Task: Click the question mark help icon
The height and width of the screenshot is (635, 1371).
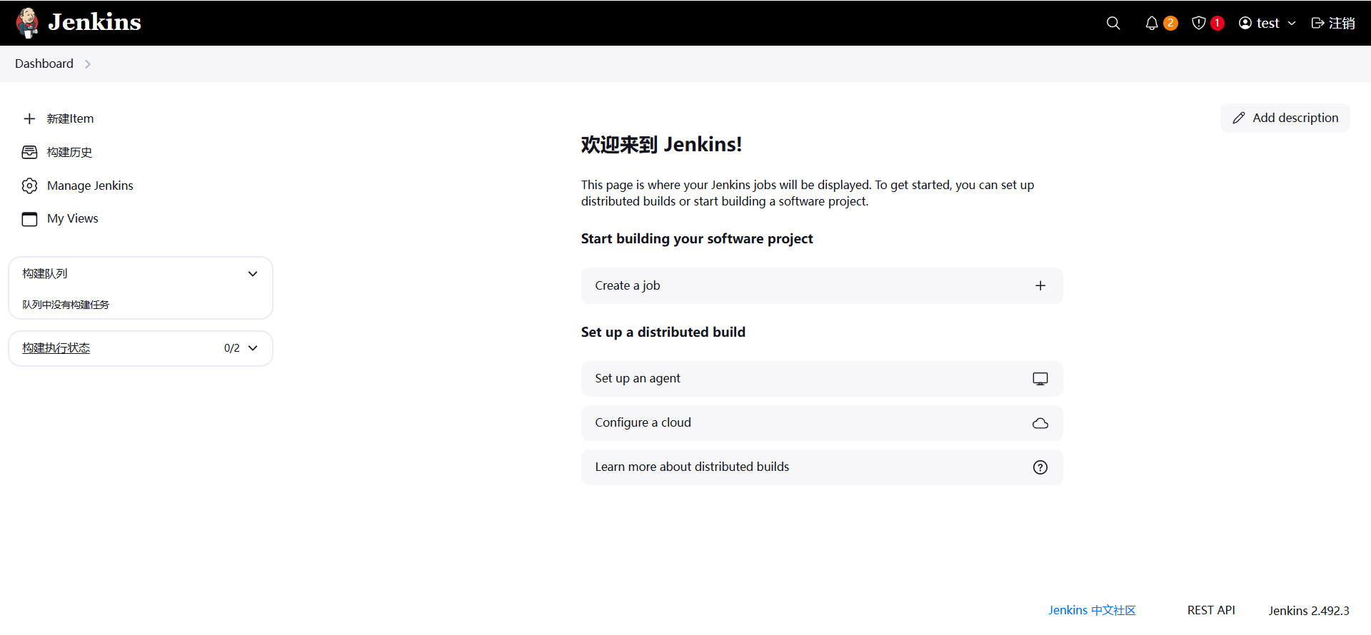Action: coord(1040,467)
